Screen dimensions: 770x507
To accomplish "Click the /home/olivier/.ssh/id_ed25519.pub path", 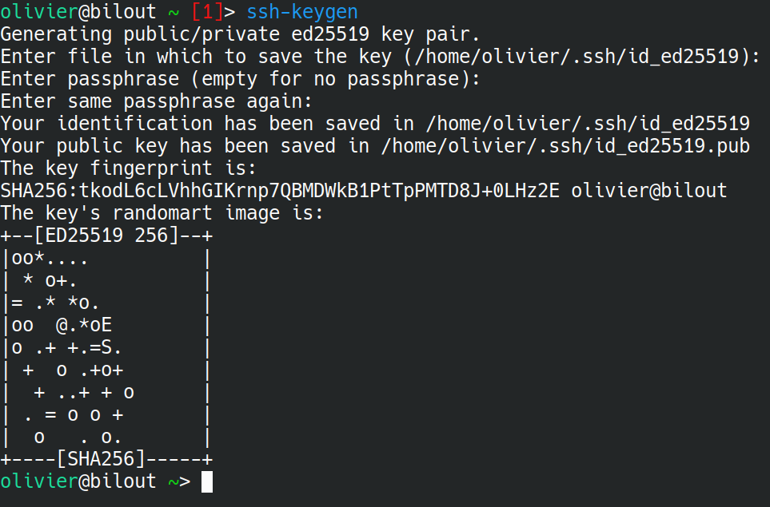I will (565, 145).
